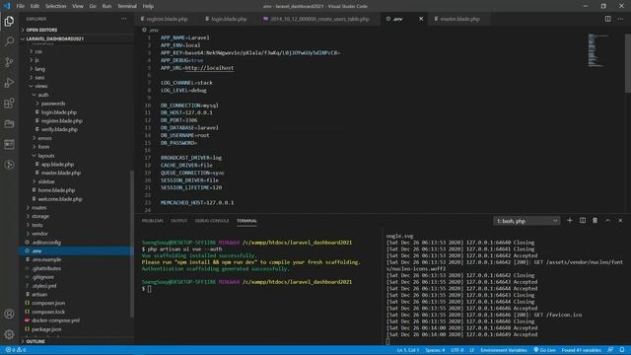Expand the vendor folder
Screen dimensions: 631x355
click(39, 234)
